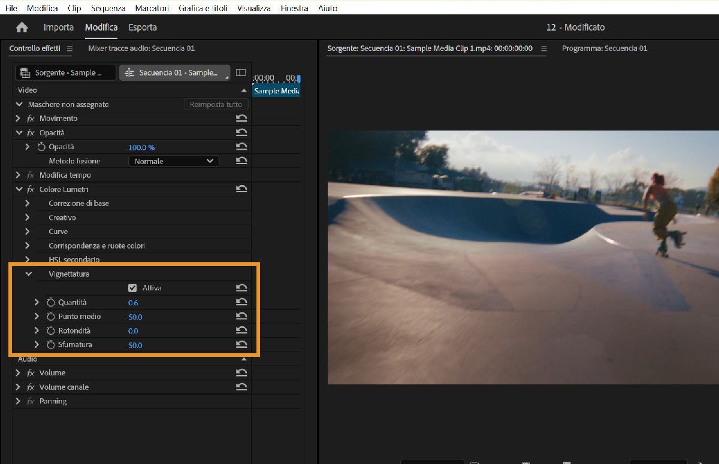The width and height of the screenshot is (719, 464).
Task: Reset the Punto medio parameter
Action: (241, 316)
